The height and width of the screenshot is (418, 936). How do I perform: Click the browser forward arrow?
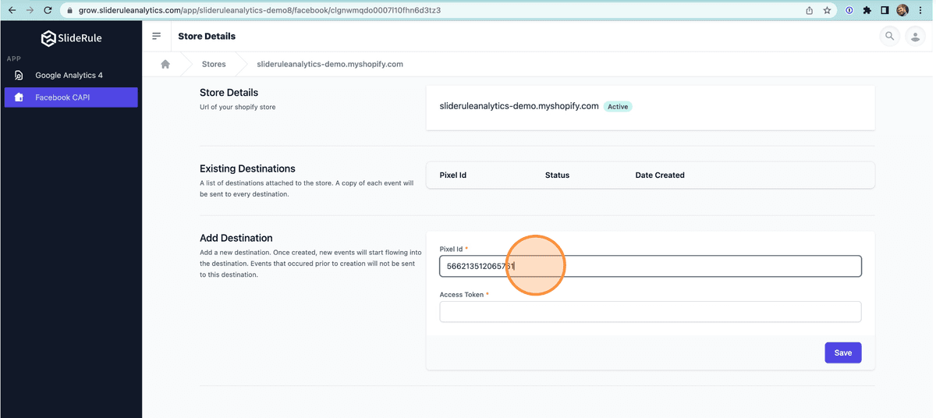click(30, 10)
